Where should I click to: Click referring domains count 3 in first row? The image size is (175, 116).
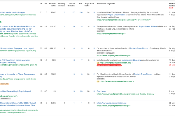click(65, 12)
